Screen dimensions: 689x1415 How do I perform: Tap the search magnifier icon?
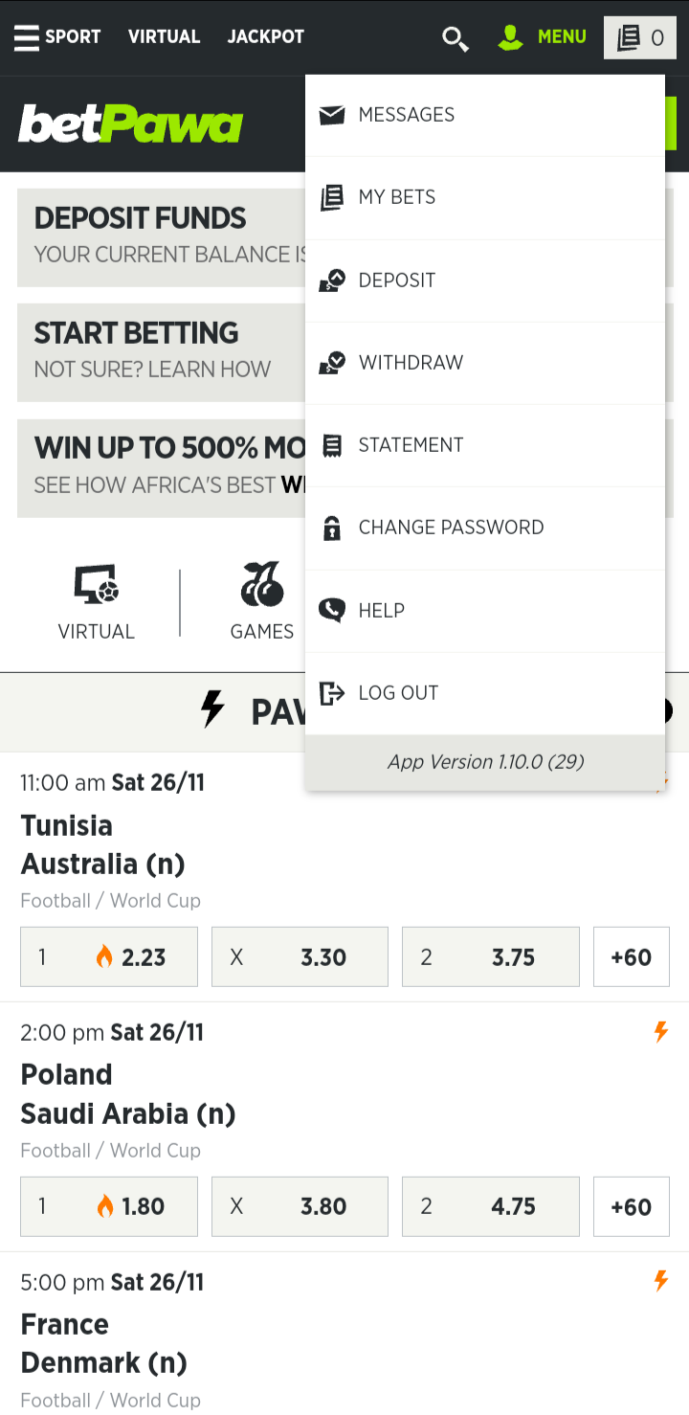(x=455, y=38)
